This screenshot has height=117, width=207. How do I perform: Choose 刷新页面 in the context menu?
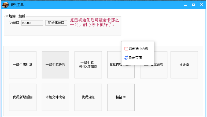(x=135, y=58)
